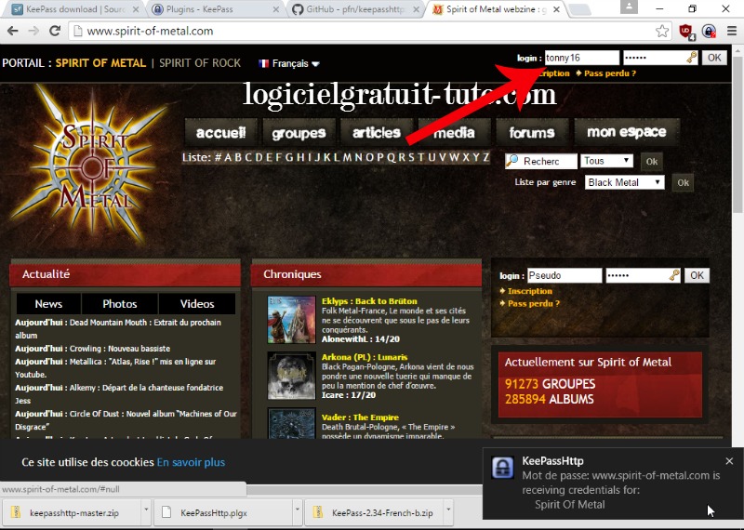Close the KeePass download tab
This screenshot has width=744, height=530.
(x=136, y=9)
